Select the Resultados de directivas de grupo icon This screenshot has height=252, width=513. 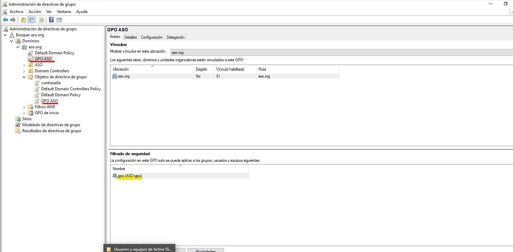18,131
